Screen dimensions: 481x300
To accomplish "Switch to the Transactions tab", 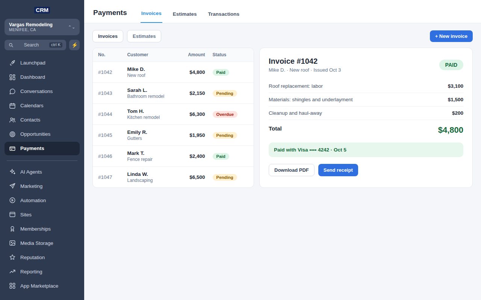I will [x=224, y=14].
